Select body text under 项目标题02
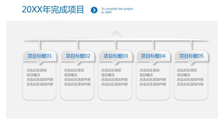The width and height of the screenshot is (224, 126). tap(77, 77)
